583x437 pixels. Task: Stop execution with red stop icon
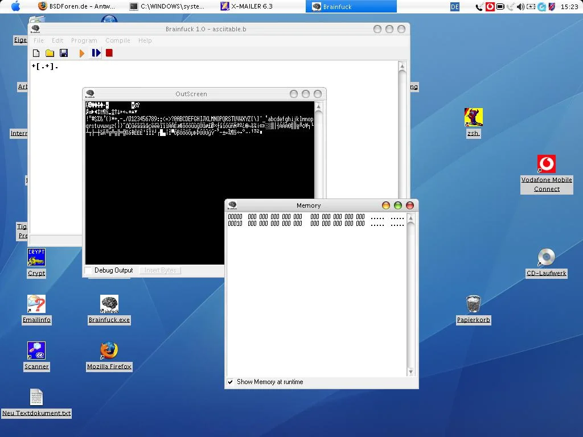[x=109, y=53]
